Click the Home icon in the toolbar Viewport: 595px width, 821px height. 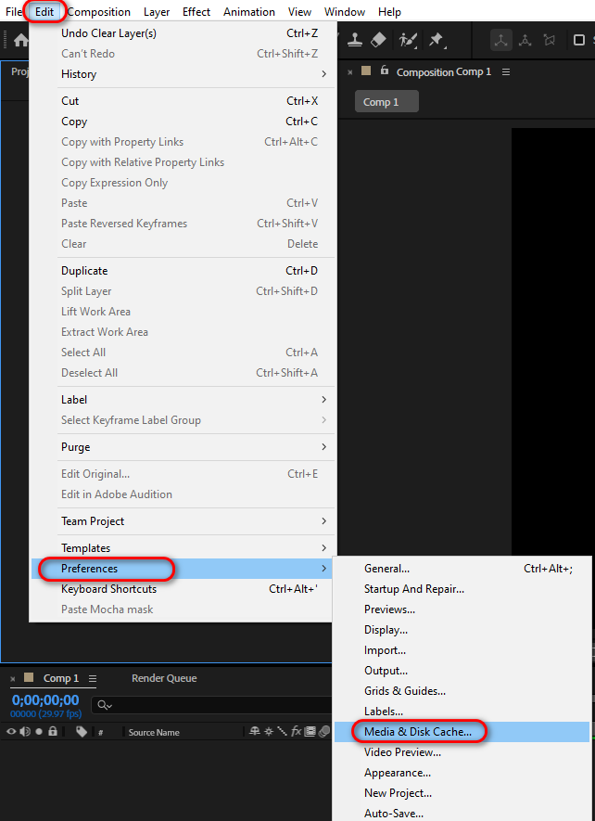point(20,40)
